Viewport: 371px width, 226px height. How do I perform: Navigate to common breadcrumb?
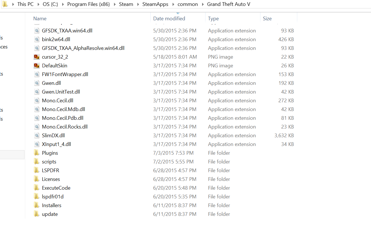click(x=188, y=4)
